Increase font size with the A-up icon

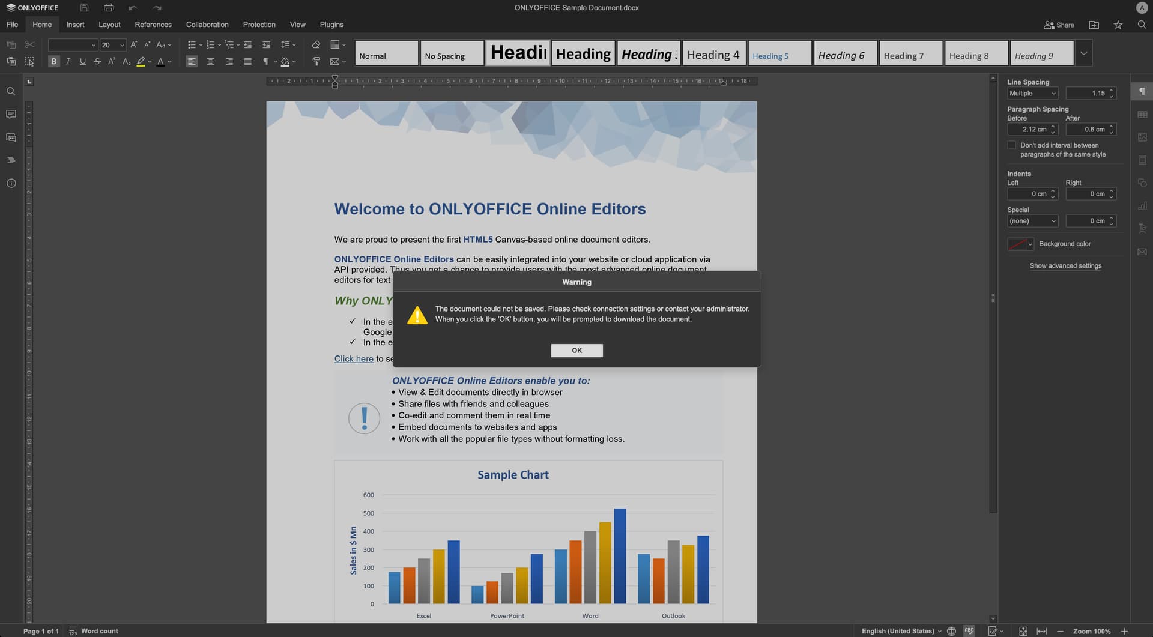(x=133, y=44)
